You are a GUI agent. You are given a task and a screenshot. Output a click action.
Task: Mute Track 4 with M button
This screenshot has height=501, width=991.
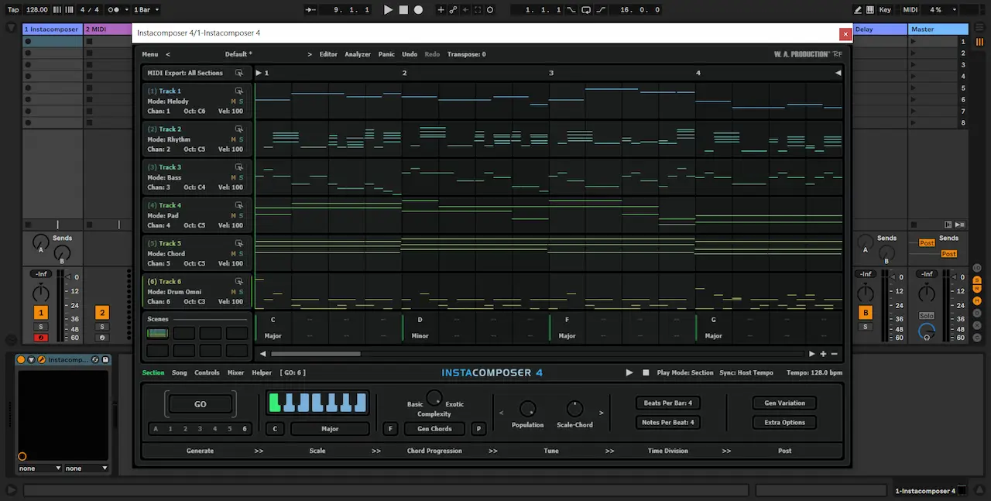(233, 215)
